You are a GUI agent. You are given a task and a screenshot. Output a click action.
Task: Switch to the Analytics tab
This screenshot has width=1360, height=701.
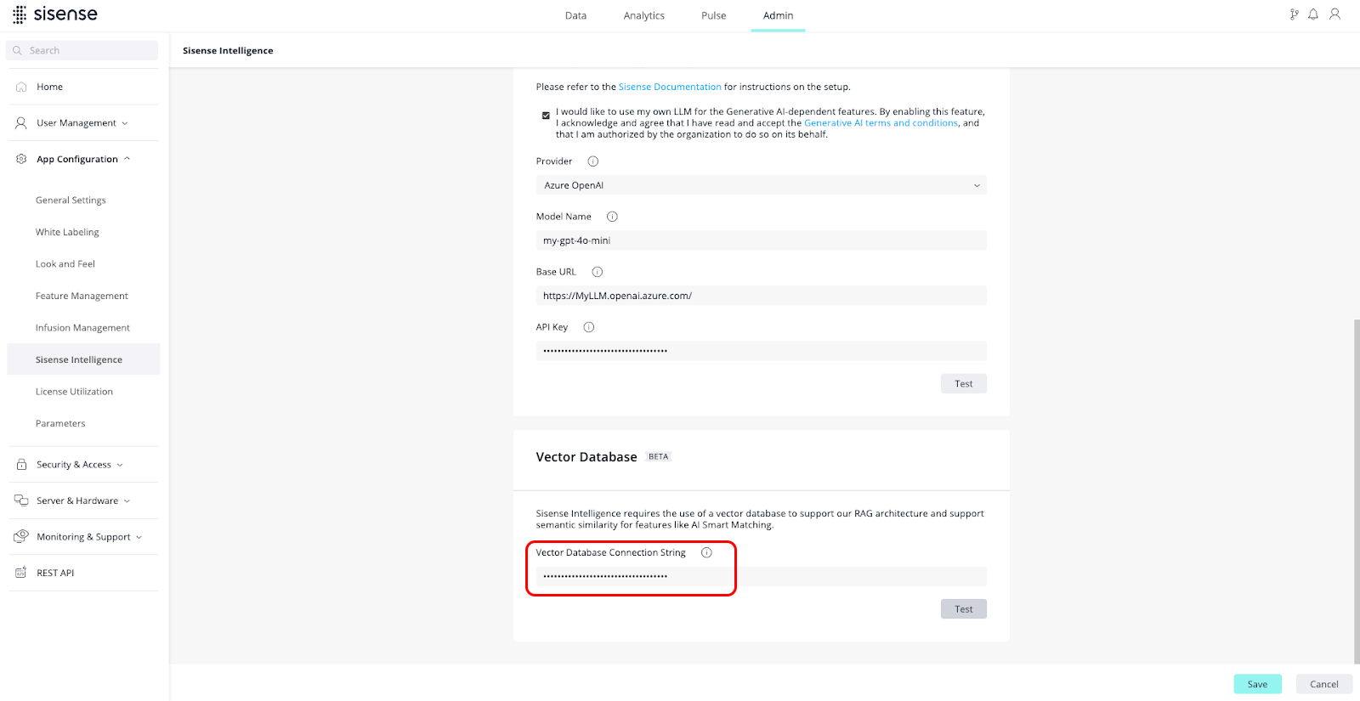pos(643,15)
